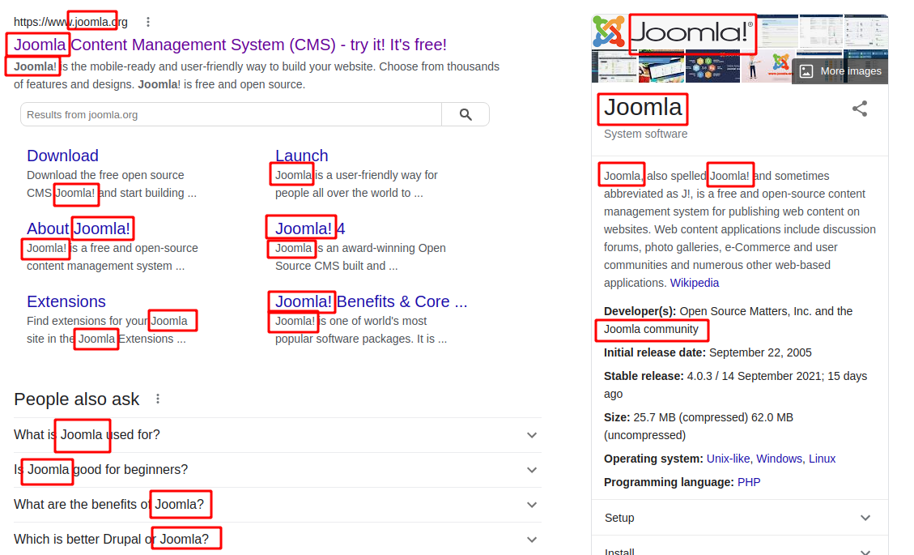914x555 pixels.
Task: Click the https://www.joomla.org URL text
Action: pos(70,22)
